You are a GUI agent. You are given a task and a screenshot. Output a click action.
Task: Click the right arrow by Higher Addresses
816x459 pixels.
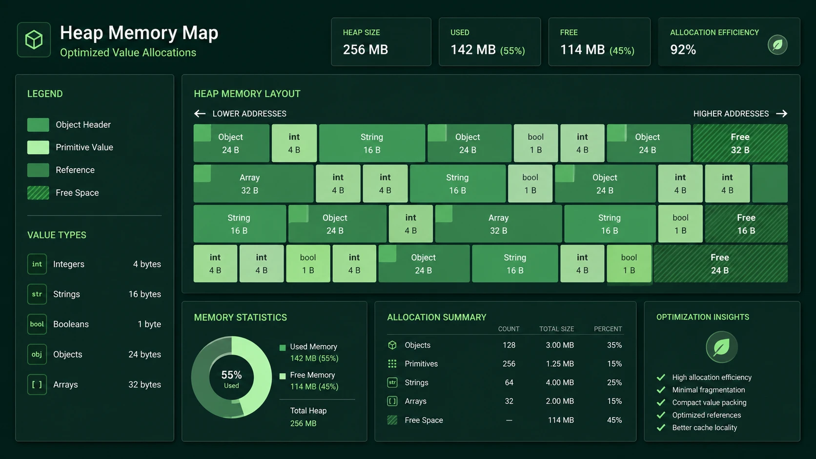coord(782,114)
